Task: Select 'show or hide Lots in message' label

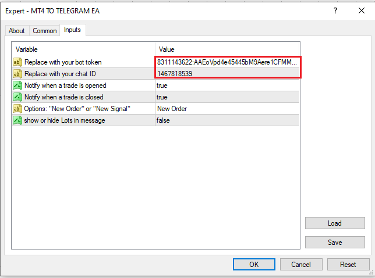Action: [x=65, y=120]
